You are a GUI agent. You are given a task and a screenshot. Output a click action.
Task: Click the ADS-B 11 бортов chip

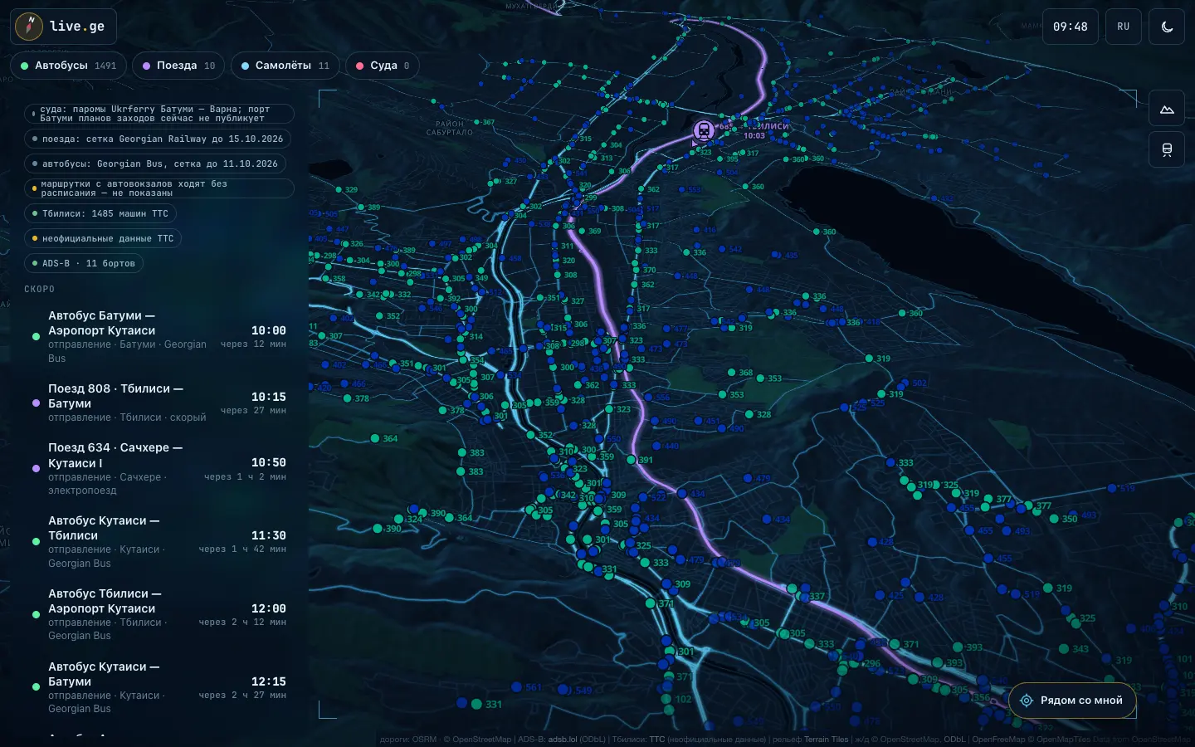(x=84, y=263)
